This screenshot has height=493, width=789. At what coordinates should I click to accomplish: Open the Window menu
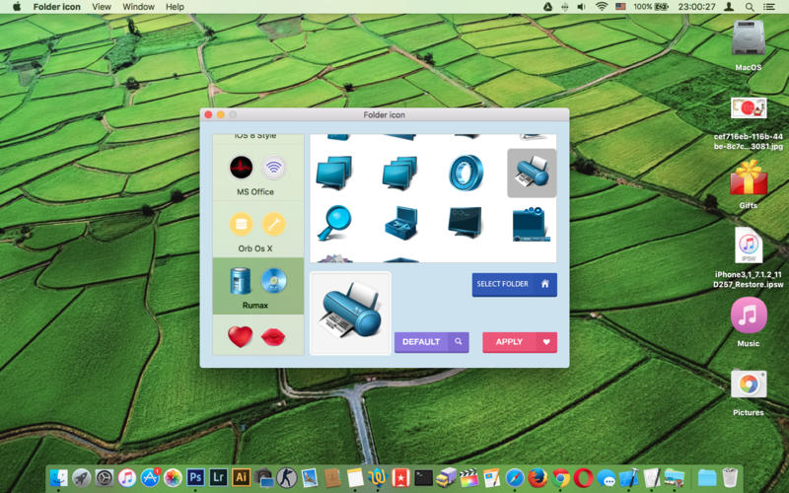click(138, 7)
